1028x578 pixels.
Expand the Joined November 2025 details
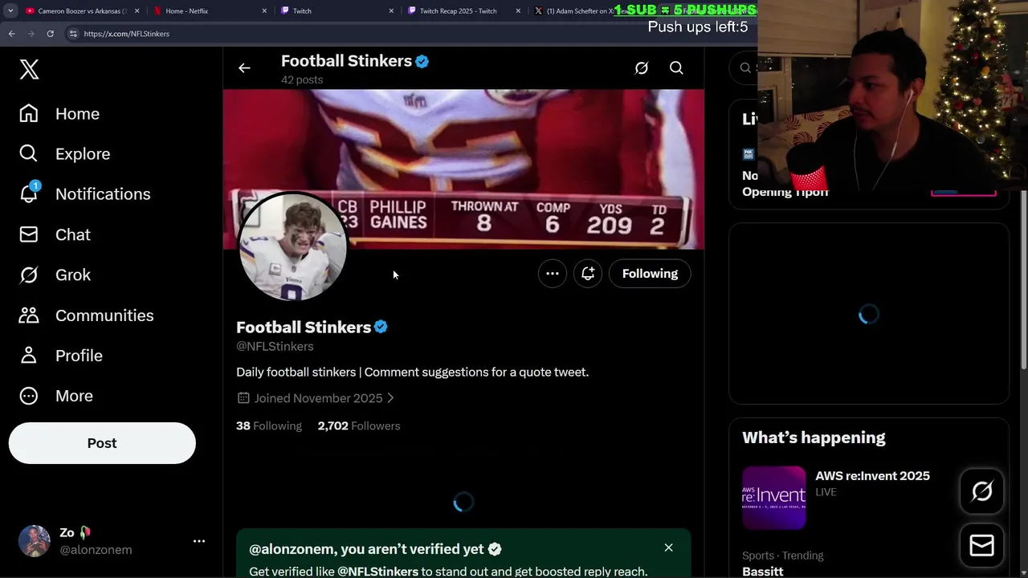click(x=316, y=398)
